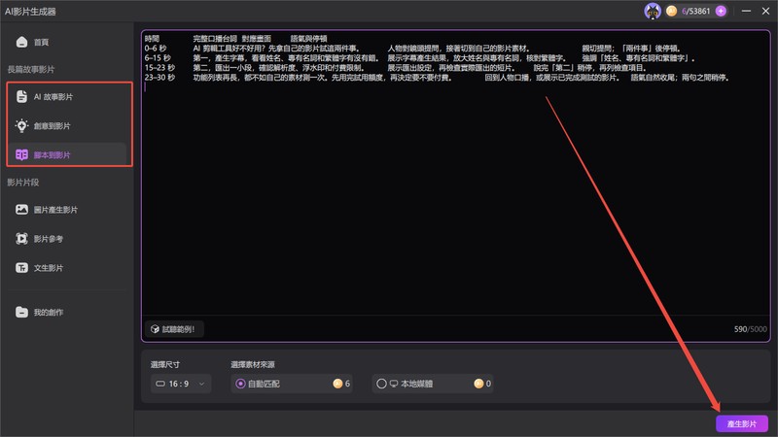Open the 16:9 size dropdown
The image size is (778, 437).
(181, 384)
